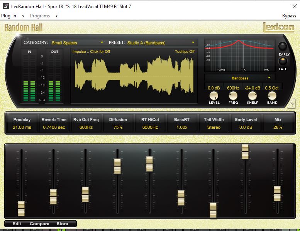Click the Tail Width fader handle
The height and width of the screenshot is (231, 300).
point(213,210)
